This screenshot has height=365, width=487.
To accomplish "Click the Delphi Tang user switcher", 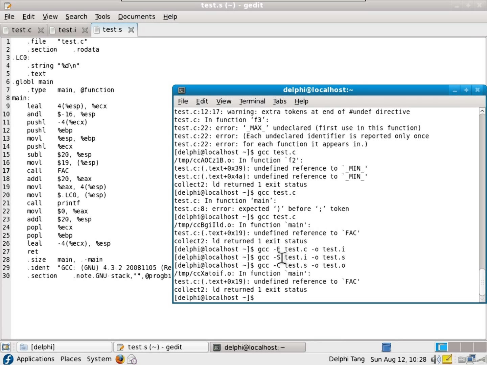I will pos(347,359).
